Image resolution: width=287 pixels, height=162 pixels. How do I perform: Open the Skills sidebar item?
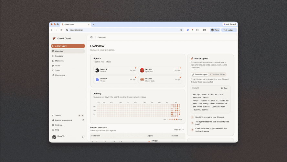pos(68,65)
